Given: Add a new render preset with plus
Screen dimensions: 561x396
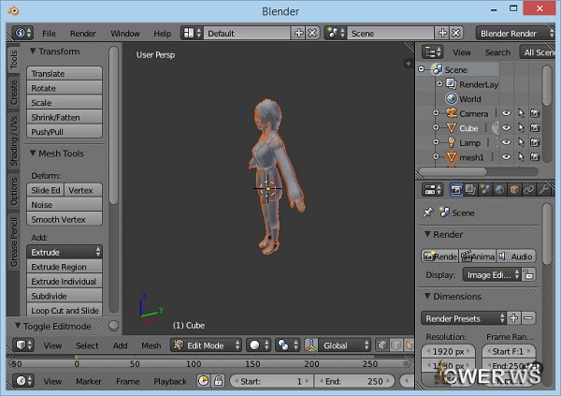Looking at the screenshot, I should 514,318.
